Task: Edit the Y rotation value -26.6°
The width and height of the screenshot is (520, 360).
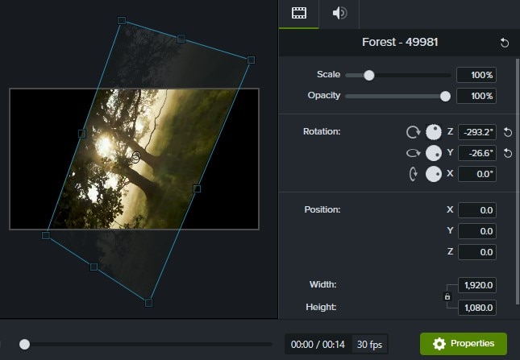Action: pyautogui.click(x=477, y=153)
